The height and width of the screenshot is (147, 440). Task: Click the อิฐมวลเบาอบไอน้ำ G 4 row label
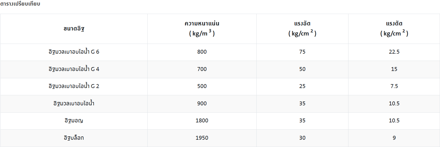click(74, 69)
